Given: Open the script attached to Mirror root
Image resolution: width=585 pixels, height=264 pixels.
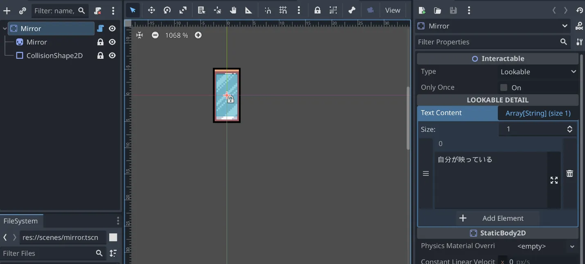Looking at the screenshot, I should [x=100, y=29].
